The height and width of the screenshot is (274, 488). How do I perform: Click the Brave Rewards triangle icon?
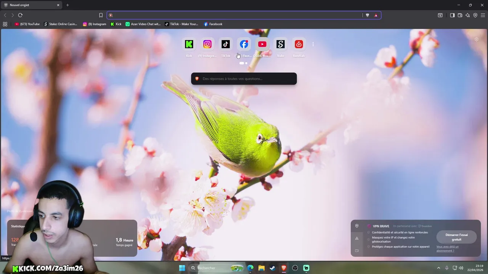376,15
